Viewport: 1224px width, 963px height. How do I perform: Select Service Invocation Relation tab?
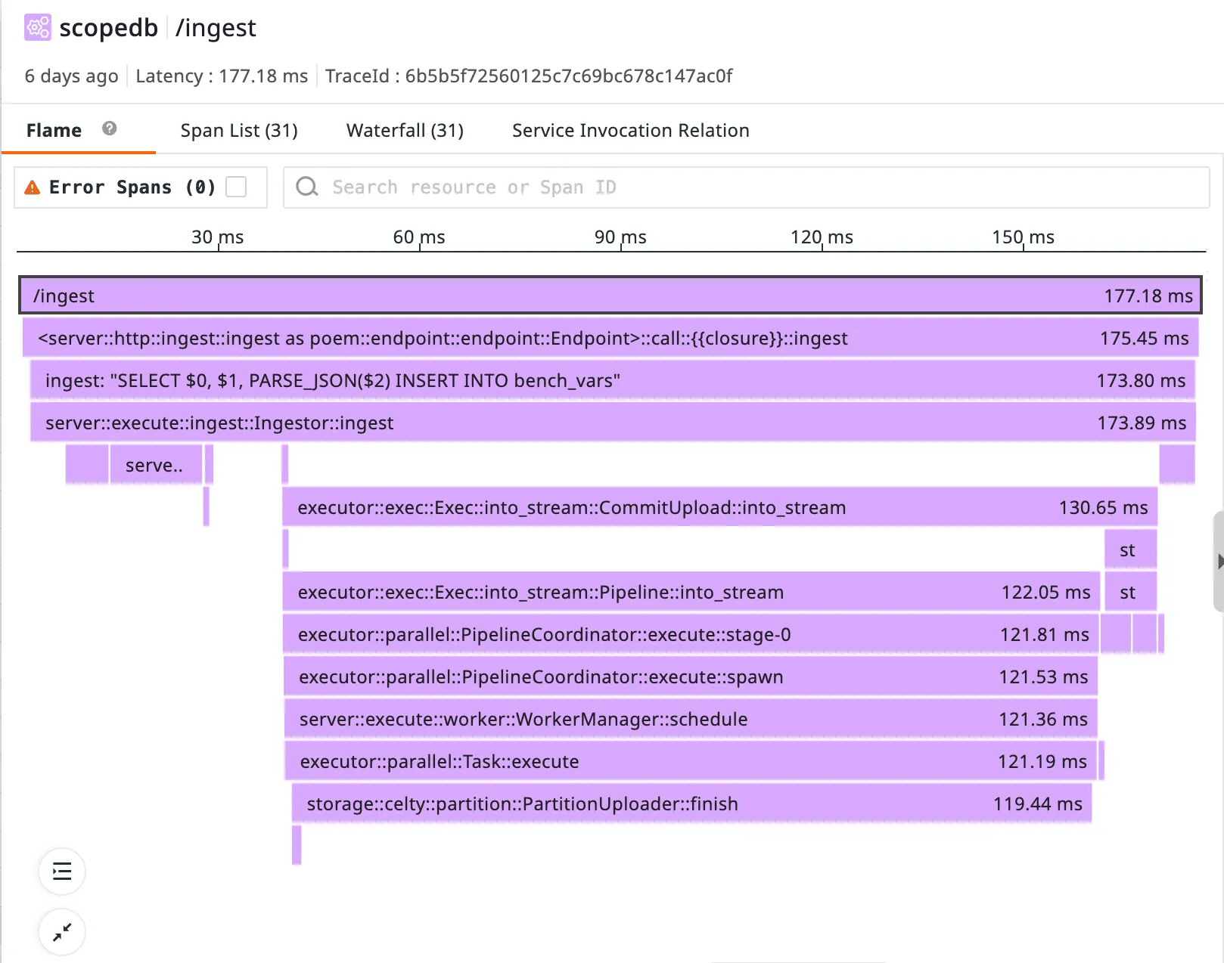(630, 131)
